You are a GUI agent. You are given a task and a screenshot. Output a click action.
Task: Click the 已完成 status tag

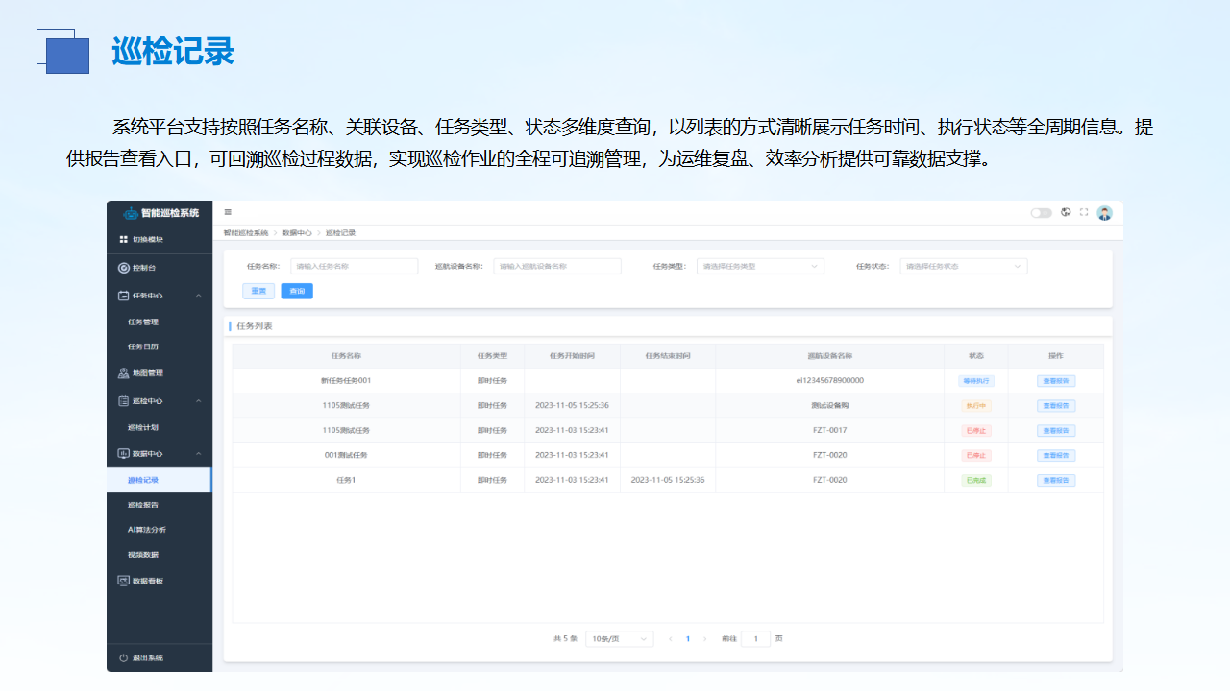(x=976, y=481)
